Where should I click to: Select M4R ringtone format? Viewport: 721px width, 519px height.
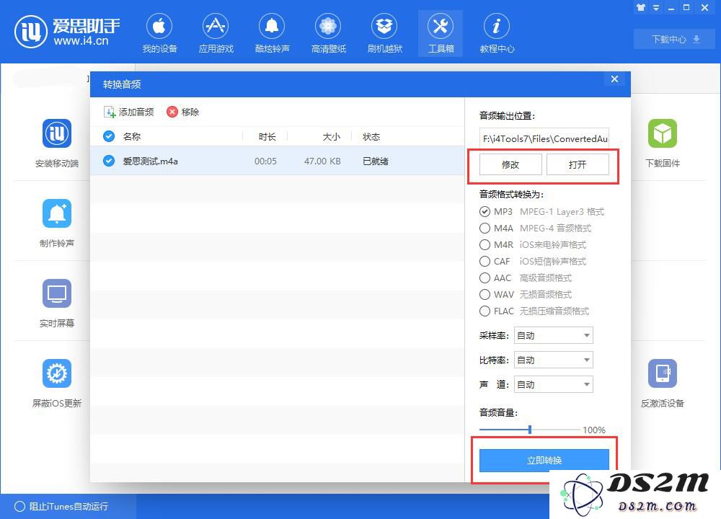click(485, 244)
